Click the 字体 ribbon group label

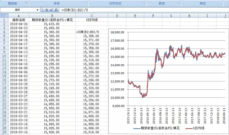point(57,3)
